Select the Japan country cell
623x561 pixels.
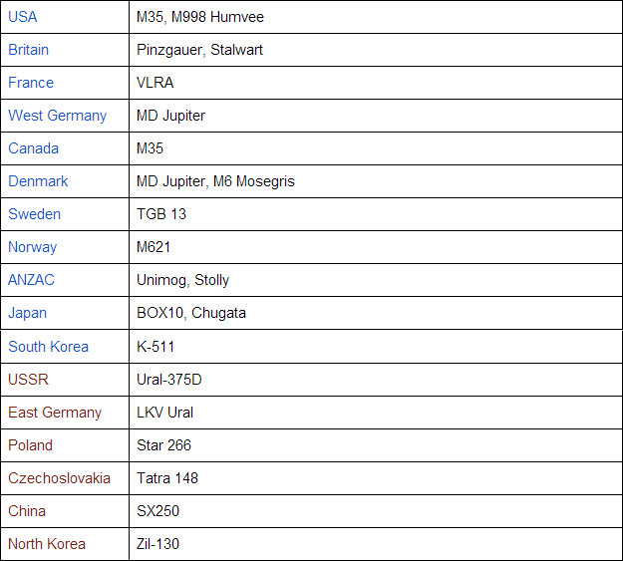pyautogui.click(x=65, y=313)
